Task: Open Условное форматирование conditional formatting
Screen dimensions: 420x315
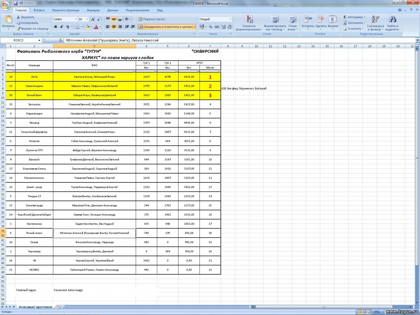Action: [x=249, y=23]
